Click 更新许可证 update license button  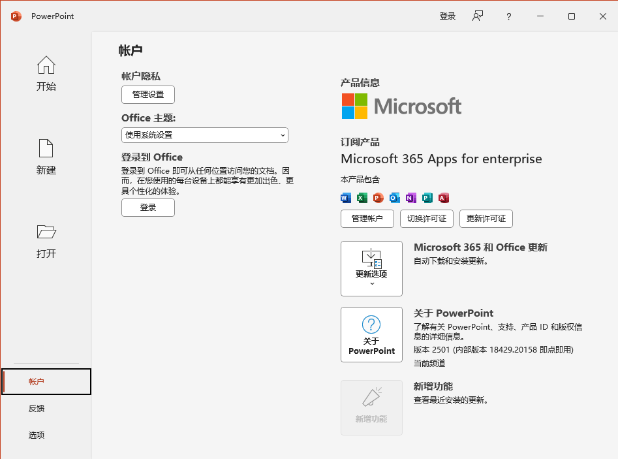(486, 219)
